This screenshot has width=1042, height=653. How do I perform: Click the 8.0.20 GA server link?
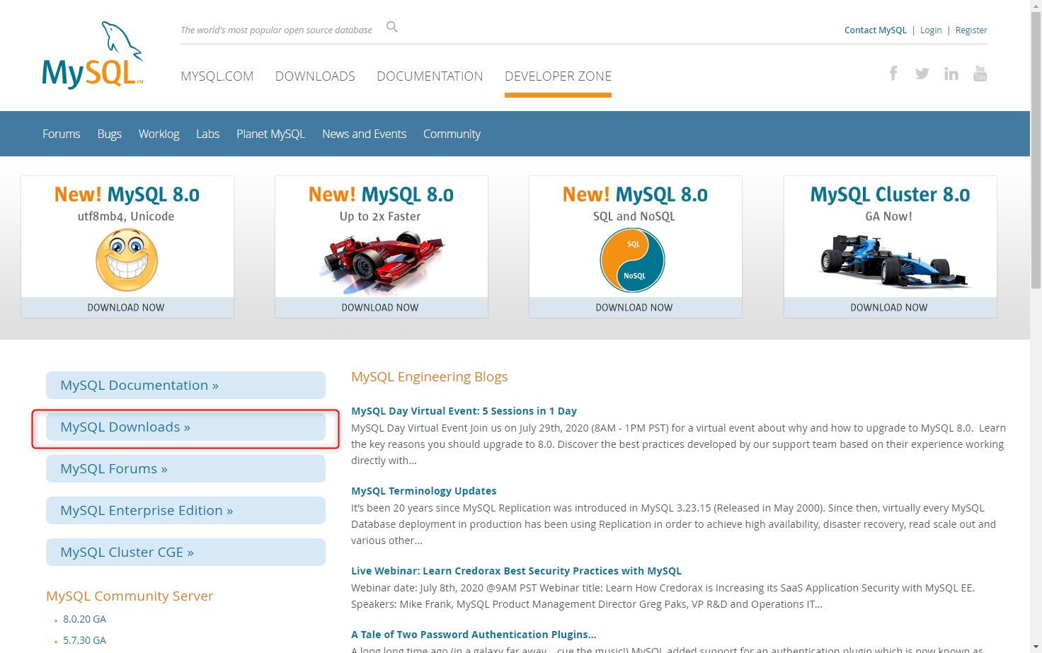(x=84, y=619)
